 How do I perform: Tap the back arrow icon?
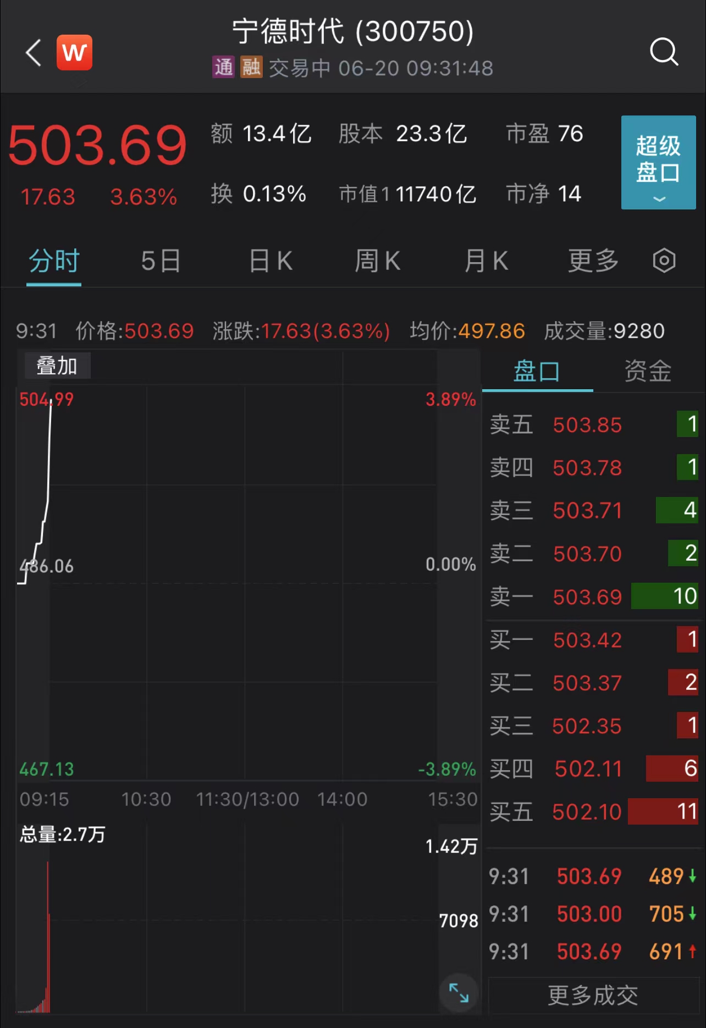[34, 53]
